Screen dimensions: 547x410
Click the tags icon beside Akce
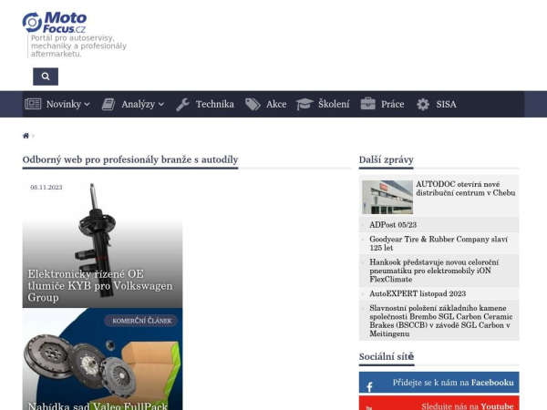point(253,104)
